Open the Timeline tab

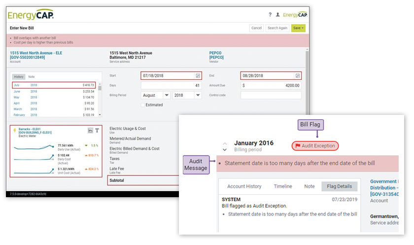coord(282,186)
